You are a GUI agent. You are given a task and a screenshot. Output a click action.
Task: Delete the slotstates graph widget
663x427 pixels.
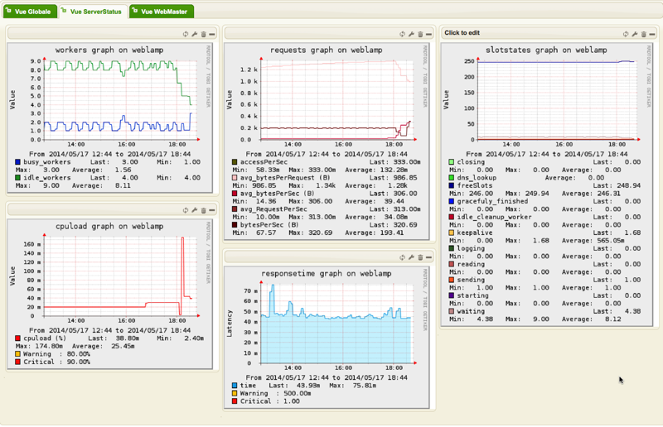click(643, 34)
